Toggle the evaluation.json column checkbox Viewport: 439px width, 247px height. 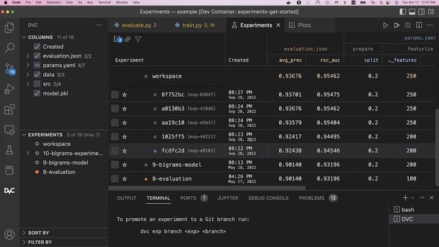37,56
